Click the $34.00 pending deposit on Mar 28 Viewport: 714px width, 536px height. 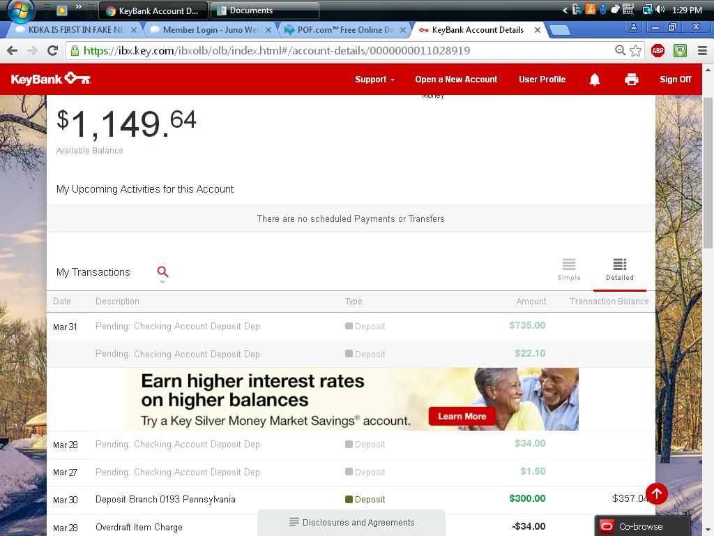click(x=351, y=445)
